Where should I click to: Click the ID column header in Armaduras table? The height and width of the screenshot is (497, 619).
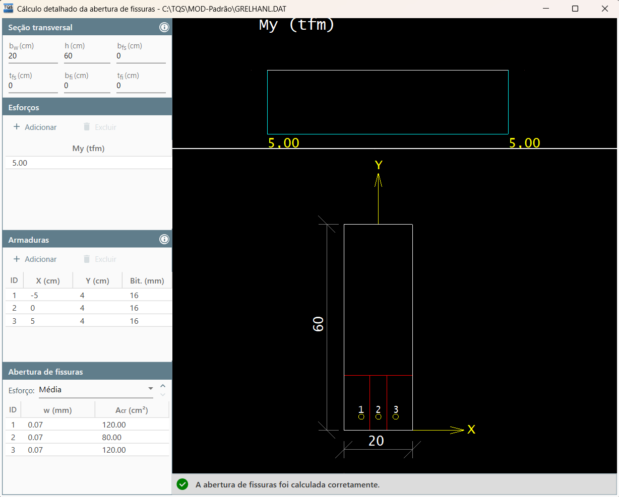click(x=14, y=280)
